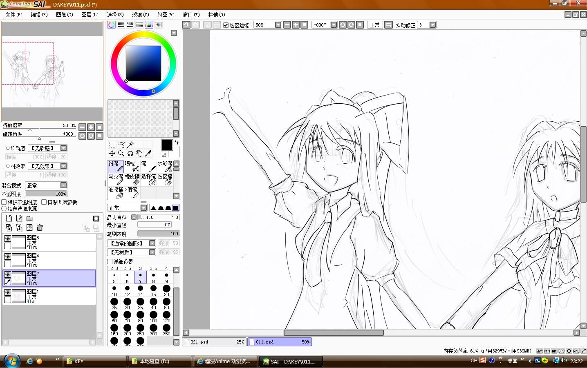Choose the 选择笔 selection pen
The image size is (587, 368).
click(x=148, y=179)
